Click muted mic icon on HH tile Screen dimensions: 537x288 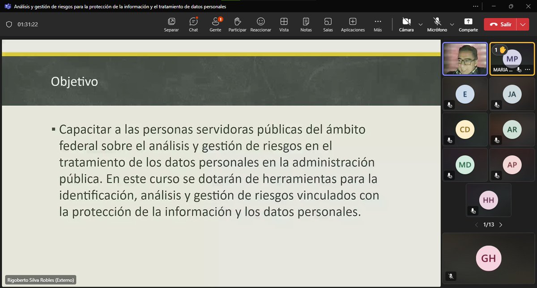473,211
